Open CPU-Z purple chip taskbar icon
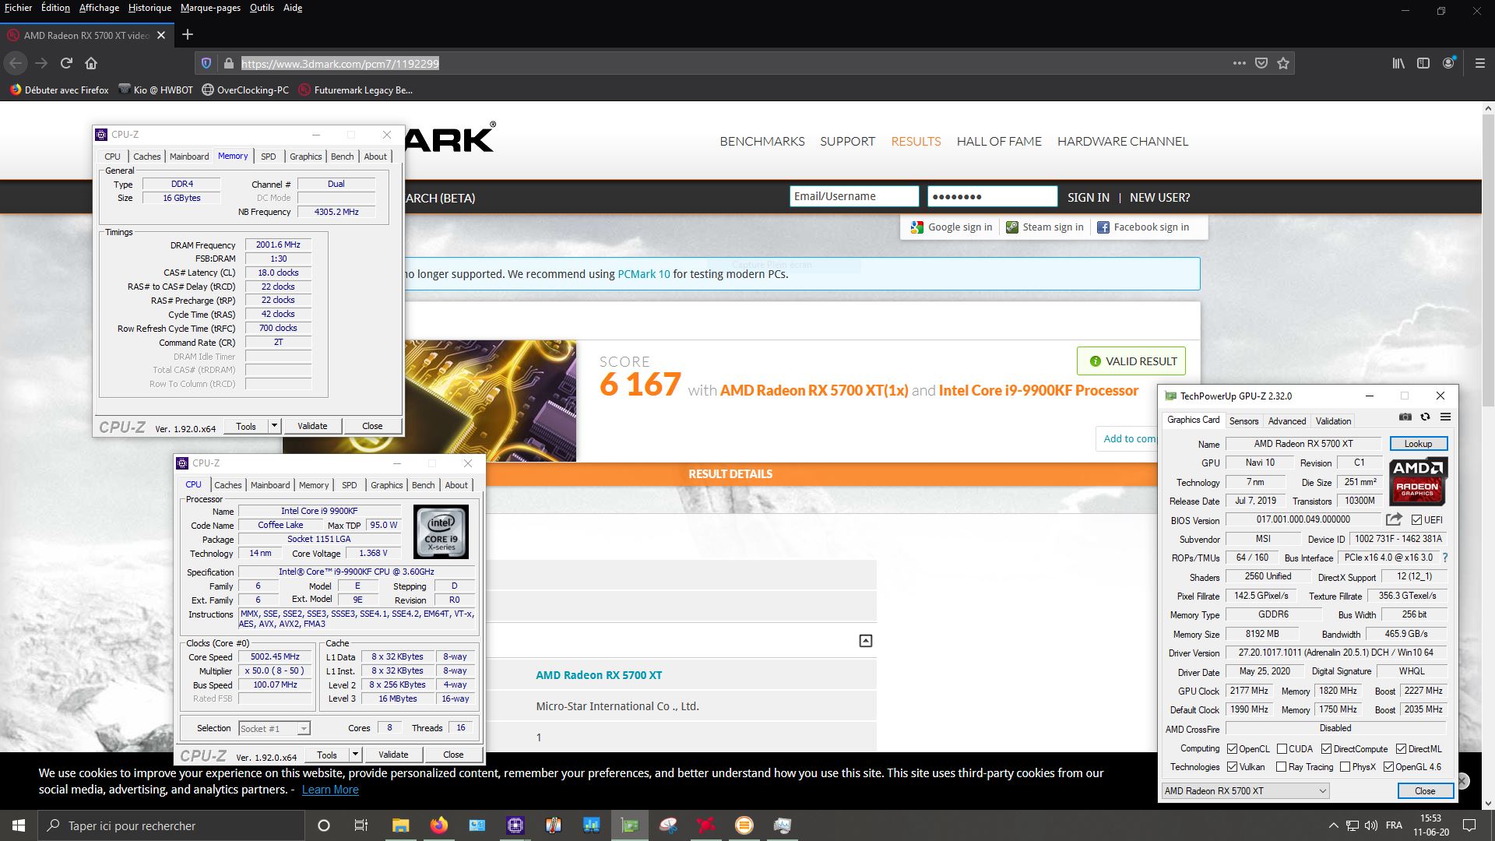 pos(515,825)
